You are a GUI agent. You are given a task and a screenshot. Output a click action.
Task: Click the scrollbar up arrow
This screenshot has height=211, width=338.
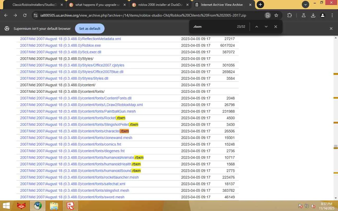336,38
